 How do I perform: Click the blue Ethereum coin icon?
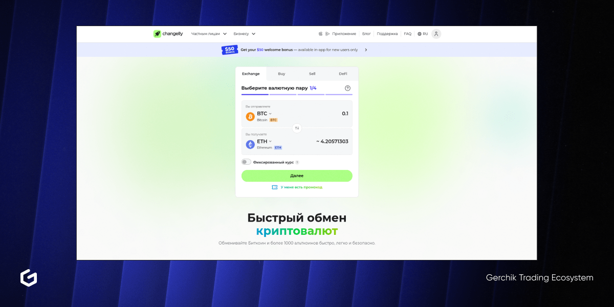pos(250,144)
